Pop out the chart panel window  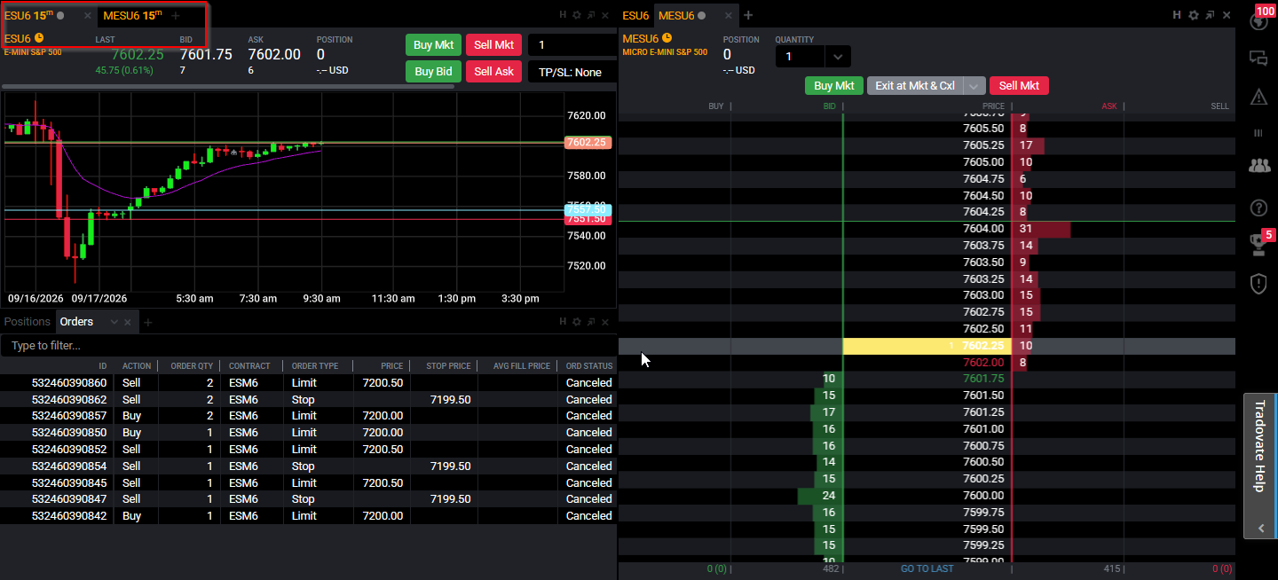[591, 15]
